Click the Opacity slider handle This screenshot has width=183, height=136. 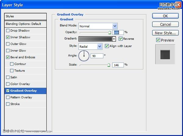109,32
